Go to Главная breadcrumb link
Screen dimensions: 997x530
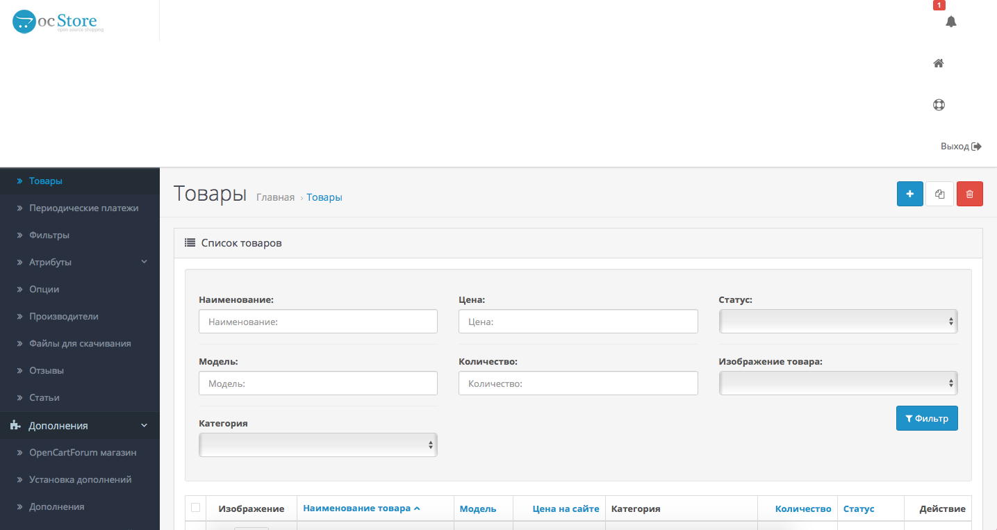coord(275,197)
